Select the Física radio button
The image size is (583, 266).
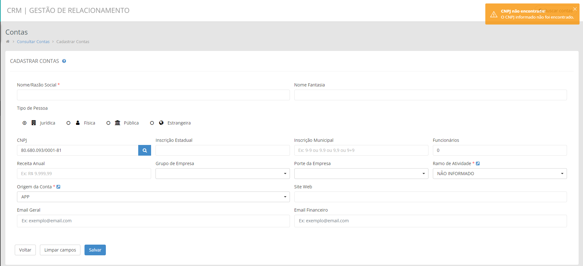click(x=68, y=123)
